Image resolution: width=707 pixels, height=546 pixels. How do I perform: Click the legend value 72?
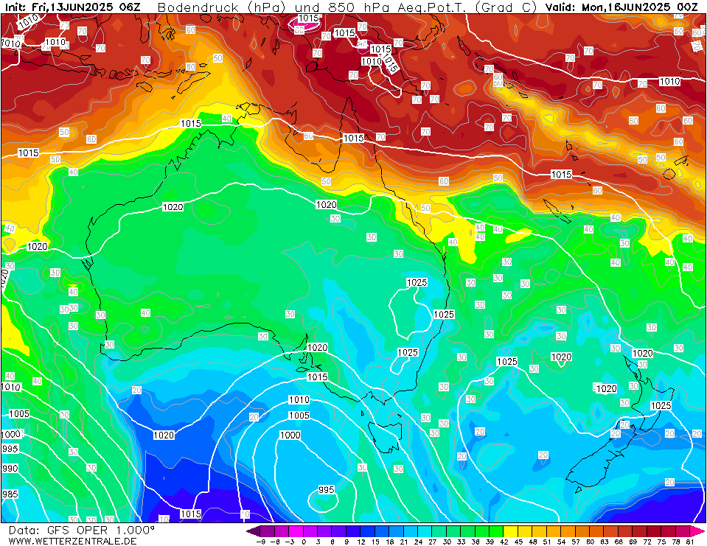(x=647, y=542)
